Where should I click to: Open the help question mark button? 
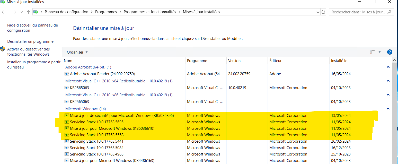(390, 52)
